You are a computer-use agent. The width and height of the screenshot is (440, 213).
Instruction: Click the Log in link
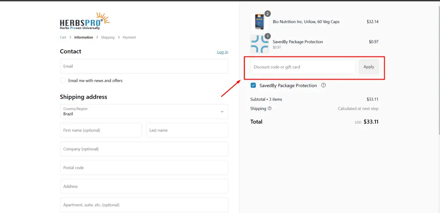[222, 52]
